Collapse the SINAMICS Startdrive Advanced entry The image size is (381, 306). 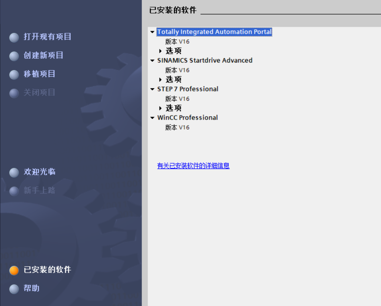pyautogui.click(x=153, y=61)
